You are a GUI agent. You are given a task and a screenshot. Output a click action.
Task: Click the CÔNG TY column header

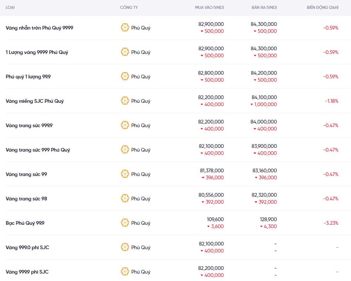(129, 8)
